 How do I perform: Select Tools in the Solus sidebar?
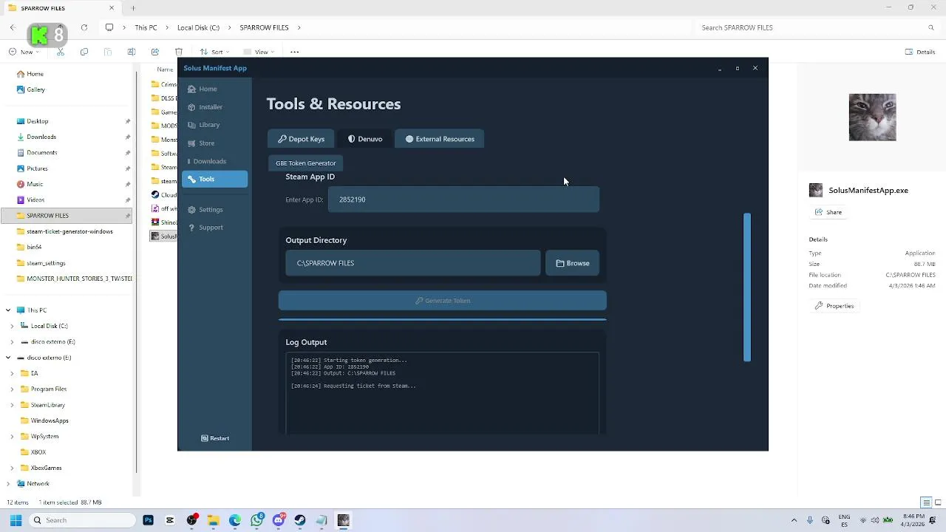[x=214, y=179]
